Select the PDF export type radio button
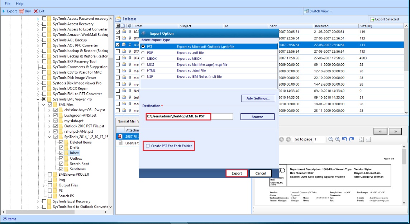This screenshot has width=410, height=224. pos(143,53)
